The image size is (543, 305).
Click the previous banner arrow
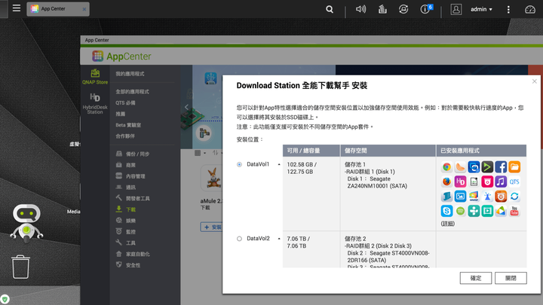[x=186, y=107]
